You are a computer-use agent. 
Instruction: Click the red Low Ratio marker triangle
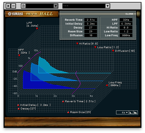pos(95,47)
